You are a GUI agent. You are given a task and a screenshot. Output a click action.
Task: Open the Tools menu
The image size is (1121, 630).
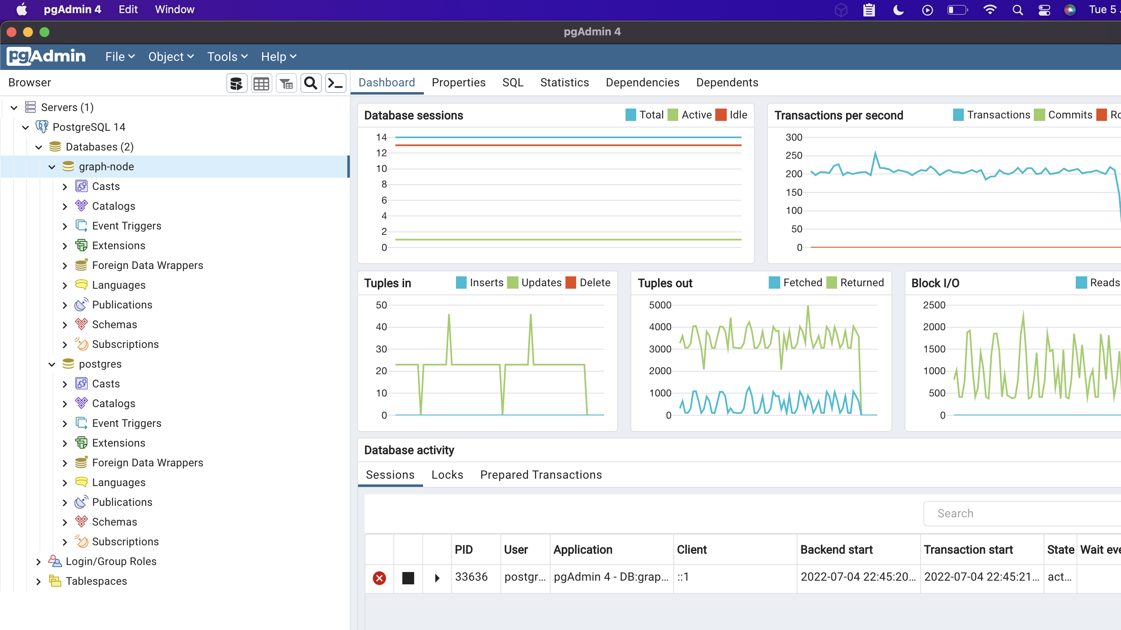coord(227,56)
